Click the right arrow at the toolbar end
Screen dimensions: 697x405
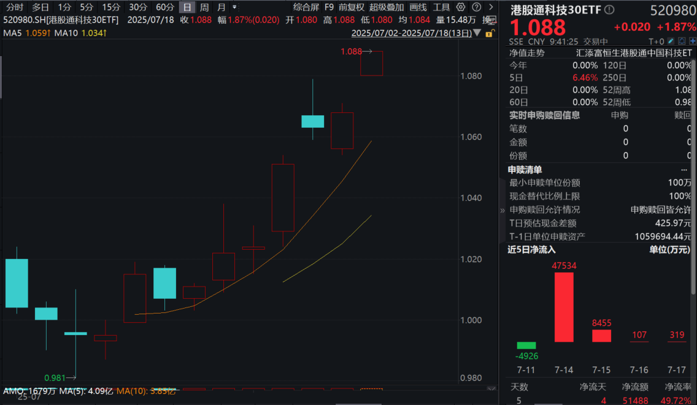tap(491, 7)
